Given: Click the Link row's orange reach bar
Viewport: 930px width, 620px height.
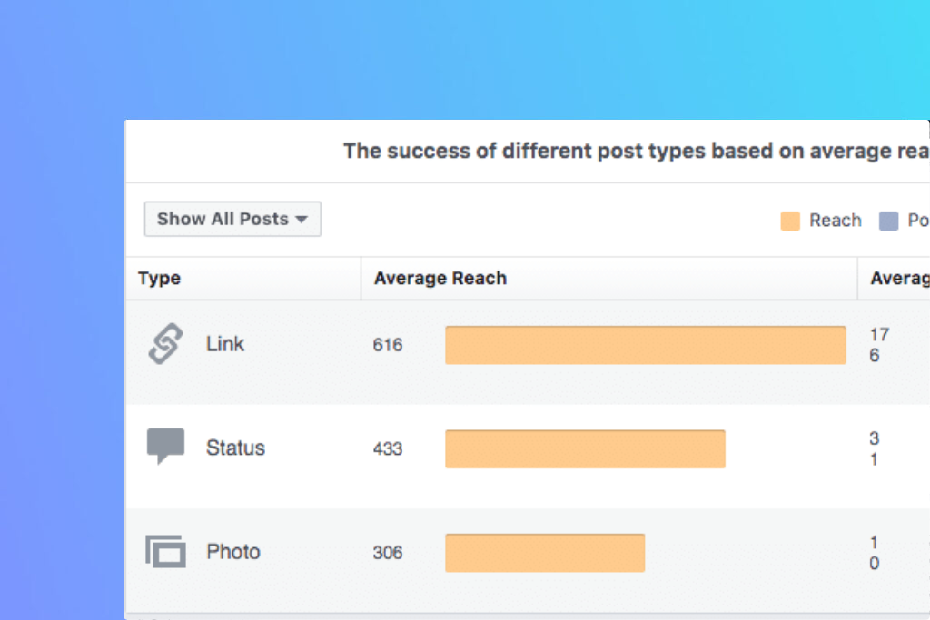Looking at the screenshot, I should (645, 345).
